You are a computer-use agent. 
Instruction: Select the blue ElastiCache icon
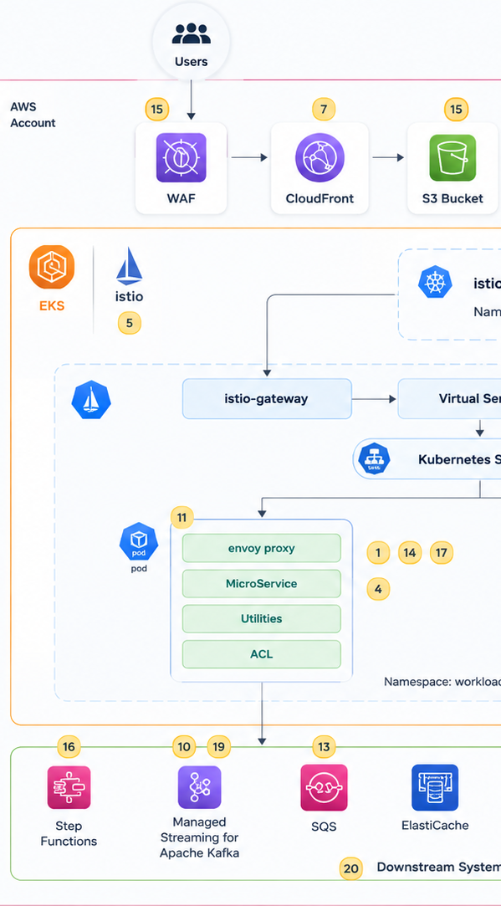[x=435, y=787]
